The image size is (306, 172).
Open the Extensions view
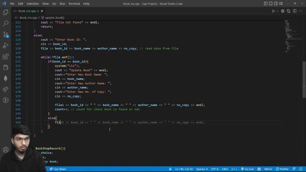click(x=5, y=56)
